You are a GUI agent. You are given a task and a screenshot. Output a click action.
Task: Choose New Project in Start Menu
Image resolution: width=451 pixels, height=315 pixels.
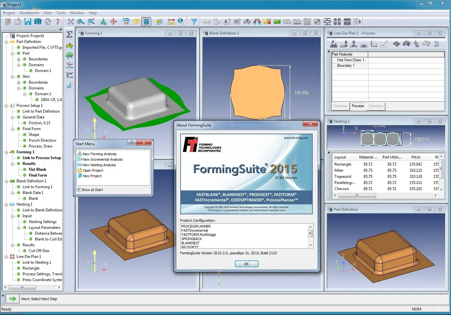click(92, 176)
